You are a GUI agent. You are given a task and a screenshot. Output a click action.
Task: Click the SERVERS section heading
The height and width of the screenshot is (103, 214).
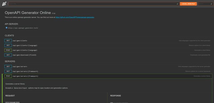pyautogui.click(x=10, y=61)
